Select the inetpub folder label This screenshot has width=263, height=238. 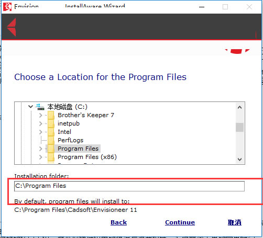coord(69,123)
